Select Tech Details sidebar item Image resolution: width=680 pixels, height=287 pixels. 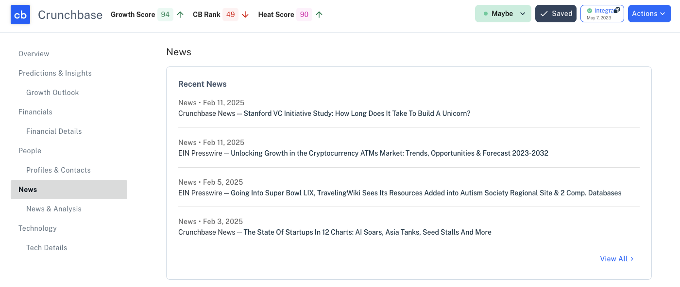47,248
